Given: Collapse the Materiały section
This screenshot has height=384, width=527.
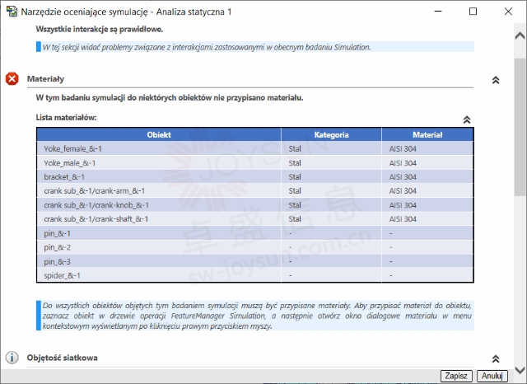Looking at the screenshot, I should point(496,80).
